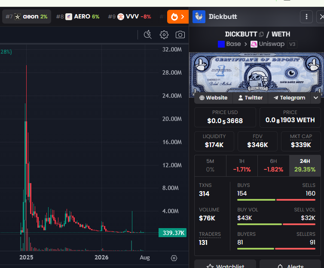
Task: Open the token Twitter link
Action: click(250, 98)
